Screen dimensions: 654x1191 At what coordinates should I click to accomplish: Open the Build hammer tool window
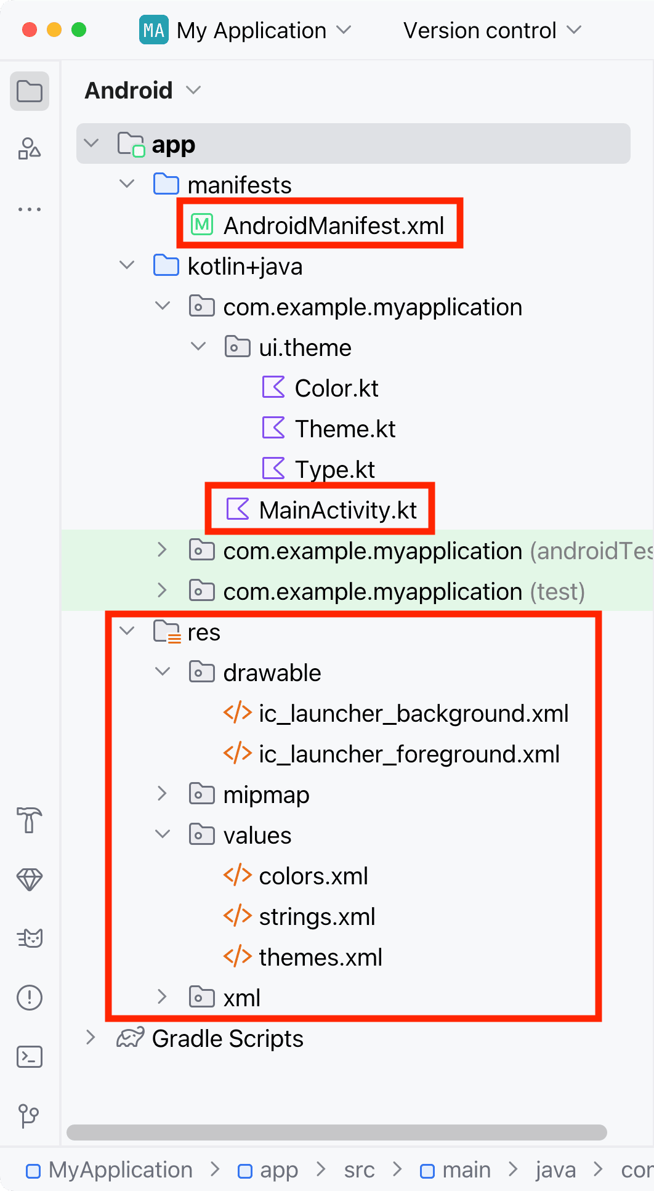point(30,820)
